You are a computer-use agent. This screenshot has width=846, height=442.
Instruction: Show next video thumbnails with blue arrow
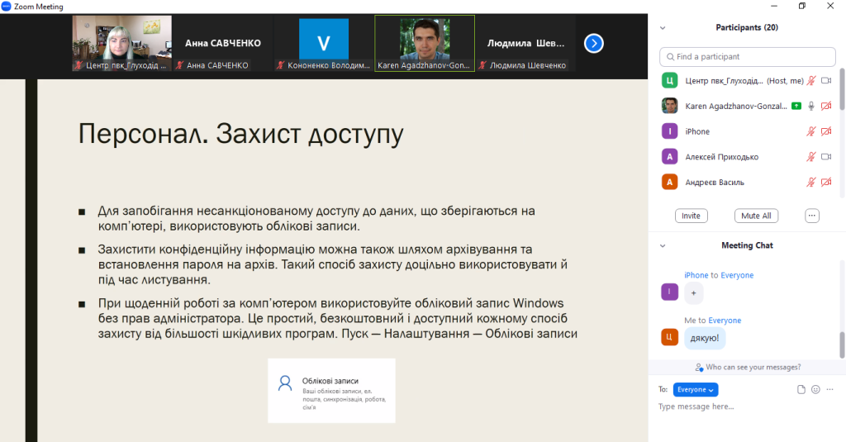point(593,43)
